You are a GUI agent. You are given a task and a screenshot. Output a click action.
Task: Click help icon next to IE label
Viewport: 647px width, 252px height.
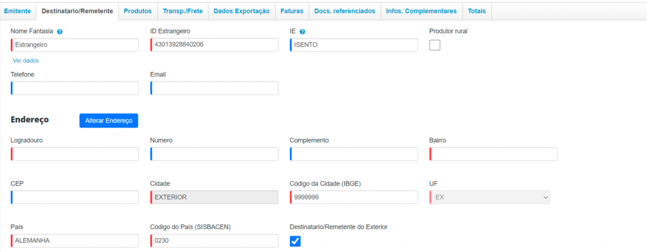(x=302, y=32)
